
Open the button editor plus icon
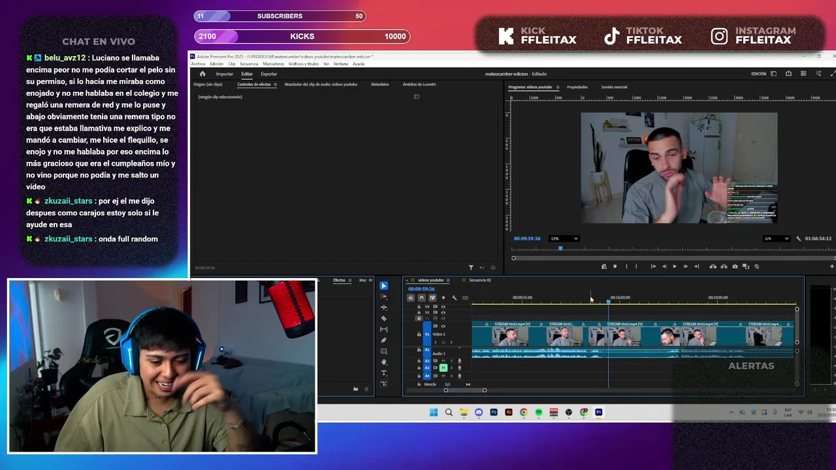[831, 266]
